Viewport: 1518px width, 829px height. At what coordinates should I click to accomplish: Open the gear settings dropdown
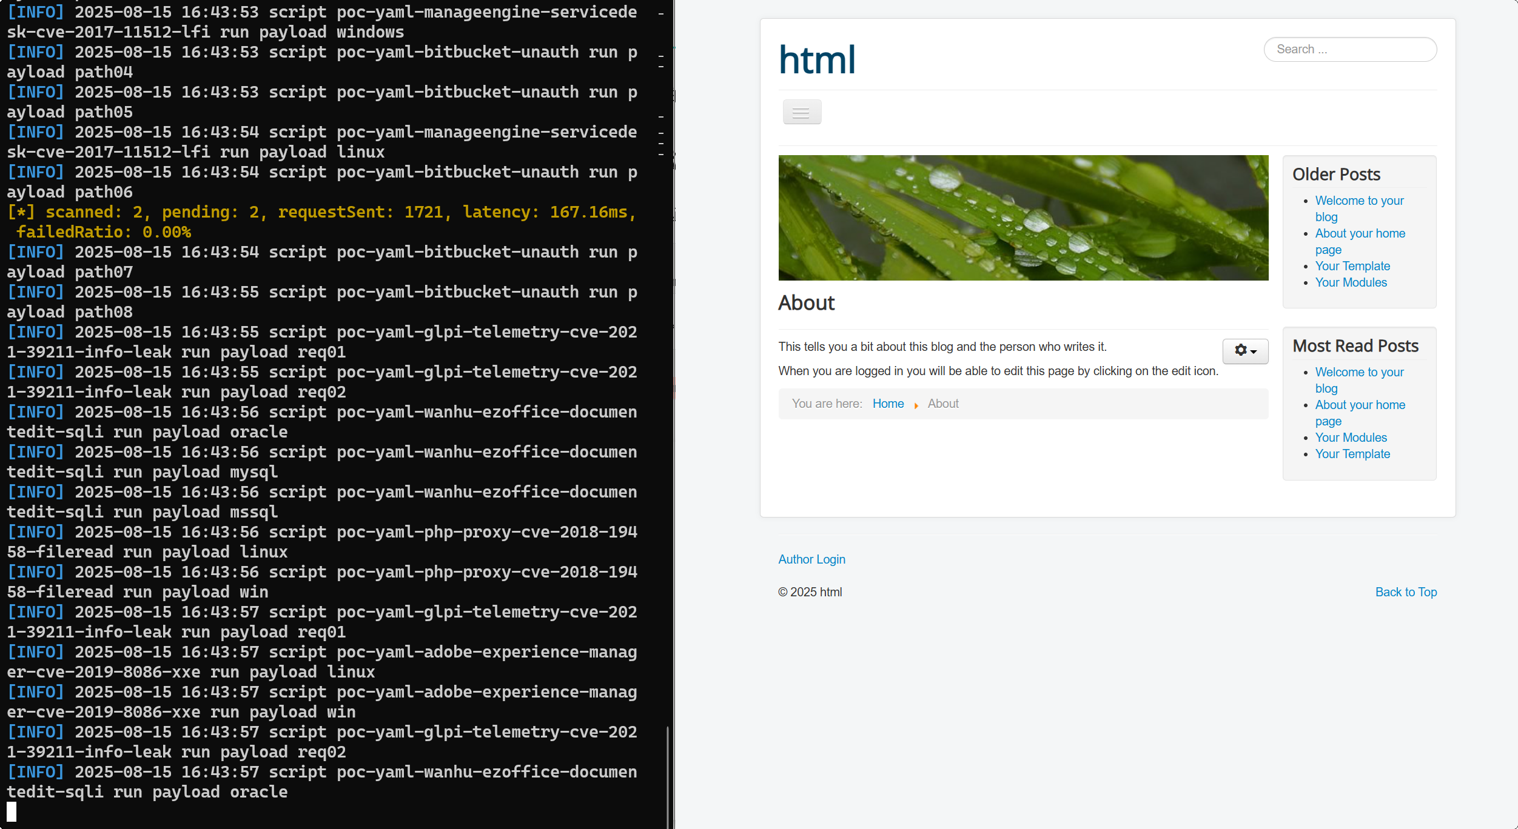[1244, 351]
